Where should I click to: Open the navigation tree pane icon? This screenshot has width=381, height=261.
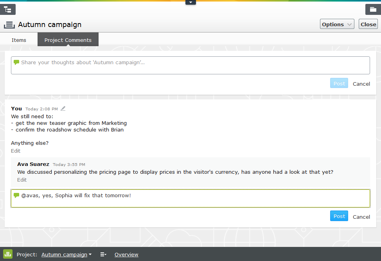click(8, 9)
